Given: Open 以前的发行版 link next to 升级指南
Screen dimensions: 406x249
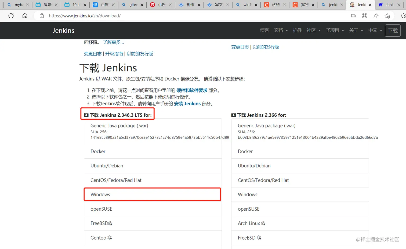Looking at the screenshot, I should tap(140, 54).
